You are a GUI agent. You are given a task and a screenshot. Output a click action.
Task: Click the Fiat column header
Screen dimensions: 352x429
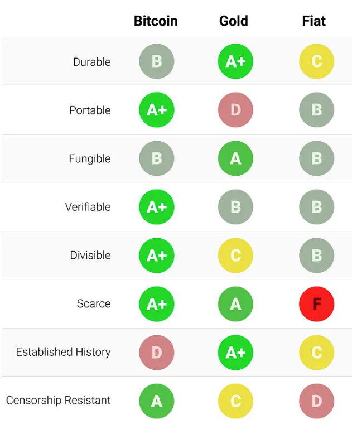[x=314, y=21]
